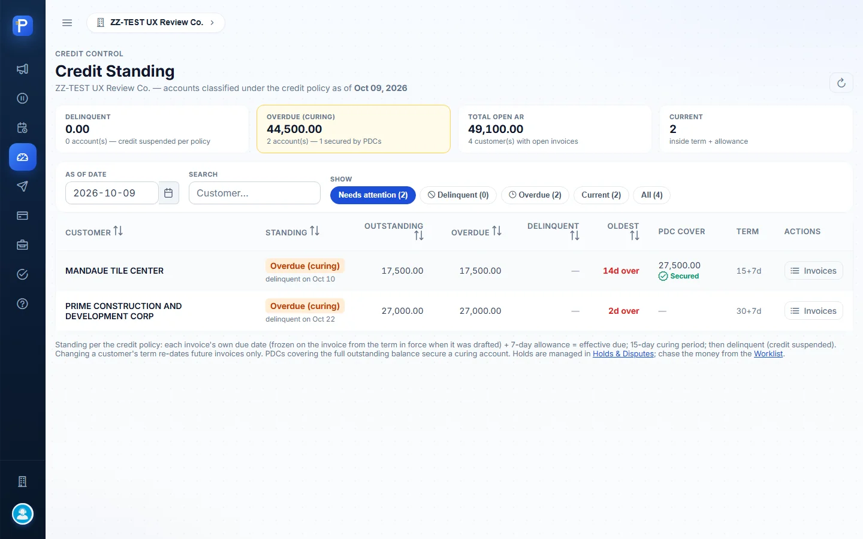
Task: Open the calendar-clock icon in the sidebar
Action: [x=23, y=128]
